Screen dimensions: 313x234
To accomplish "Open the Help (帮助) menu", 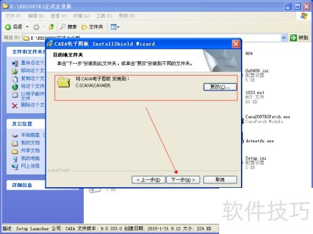I will tap(126, 16).
